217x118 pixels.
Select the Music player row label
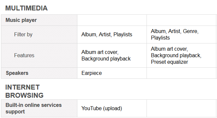tap(21, 20)
